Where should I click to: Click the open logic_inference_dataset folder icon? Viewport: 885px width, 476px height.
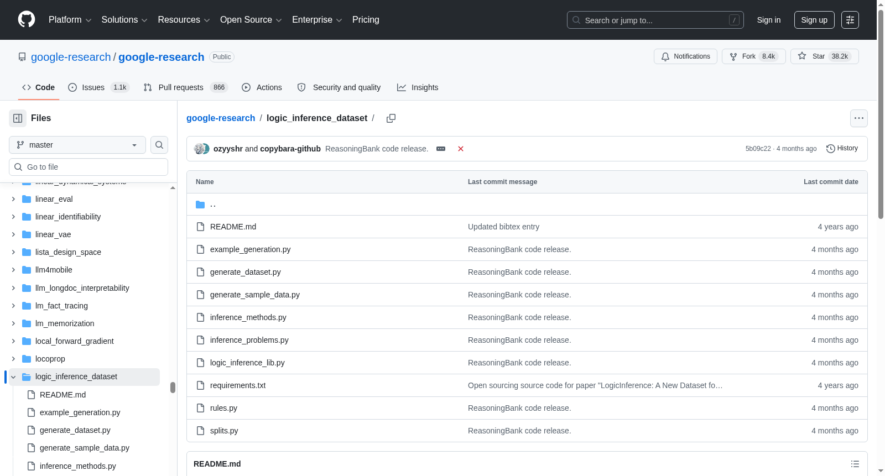[x=27, y=376]
